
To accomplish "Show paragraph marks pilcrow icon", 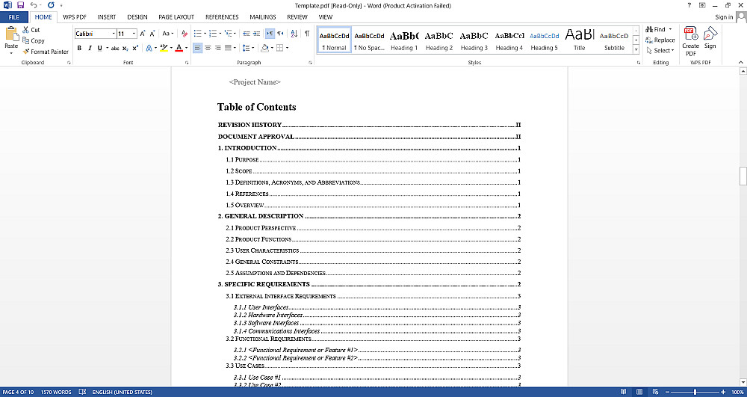I will pyautogui.click(x=307, y=34).
